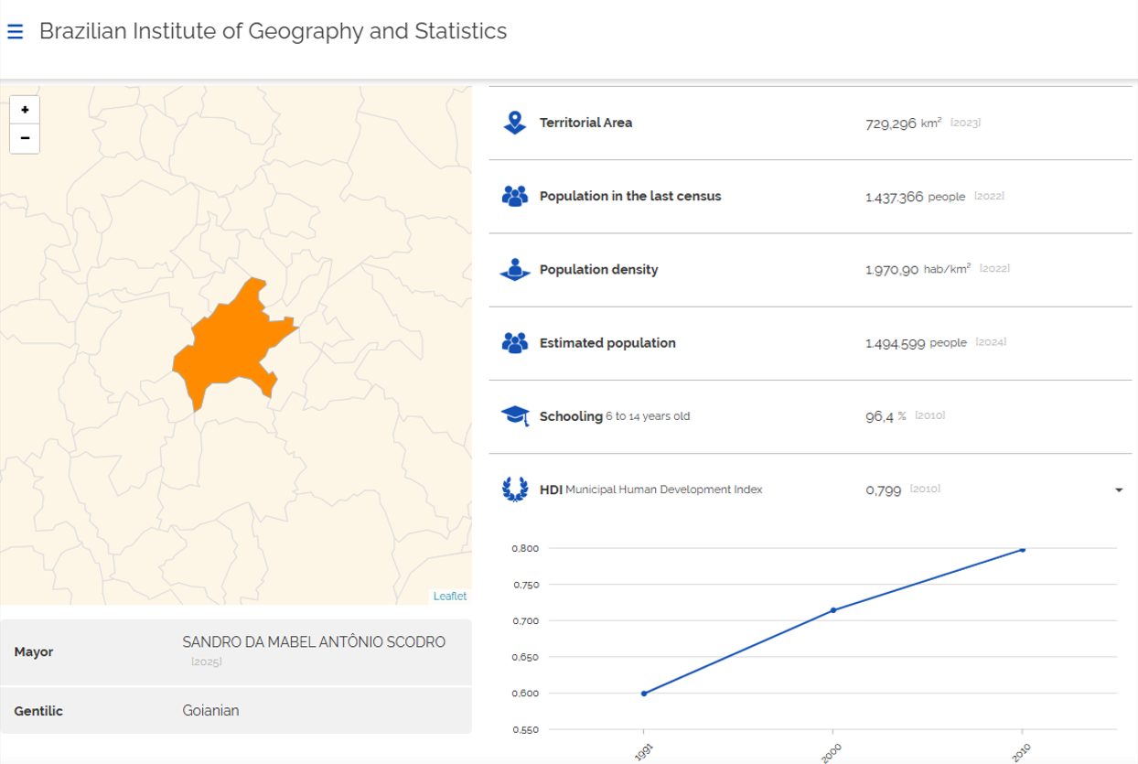The width and height of the screenshot is (1138, 764).
Task: Click the Mayor label
Action: tap(33, 652)
